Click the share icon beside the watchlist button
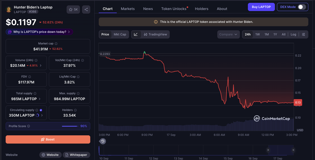This screenshot has width=315, height=160. pos(86,10)
